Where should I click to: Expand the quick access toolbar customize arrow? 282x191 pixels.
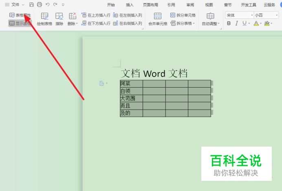coord(63,5)
